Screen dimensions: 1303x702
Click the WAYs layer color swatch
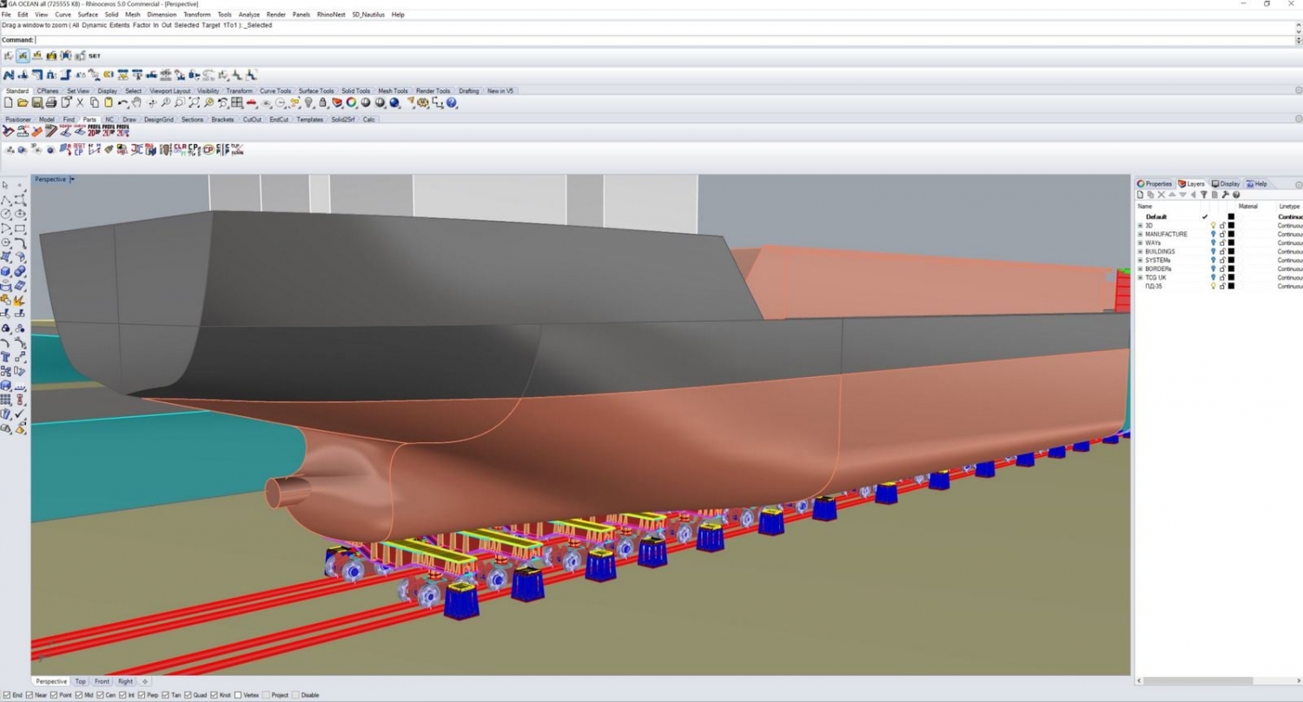click(1231, 243)
